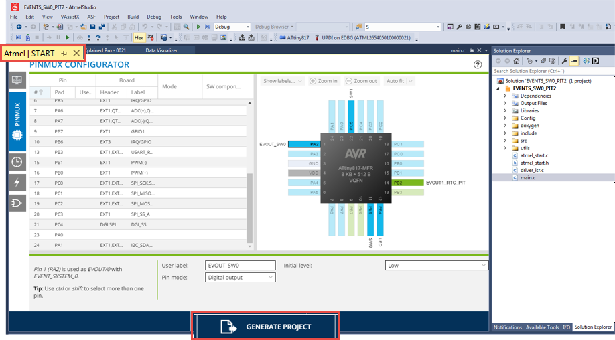Viewport: 615px width, 340px height.
Task: Open the Project menu
Action: 111,17
